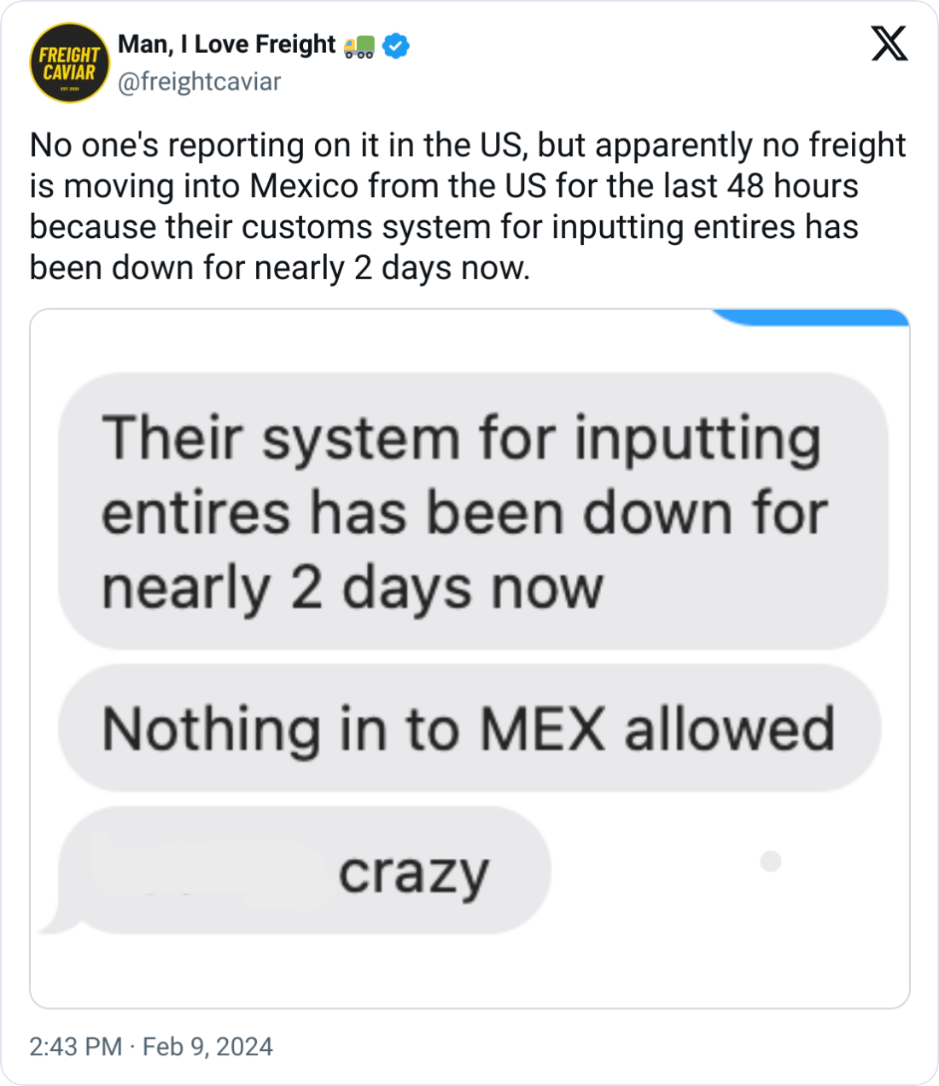Click the first line of the tweet text

468,145
